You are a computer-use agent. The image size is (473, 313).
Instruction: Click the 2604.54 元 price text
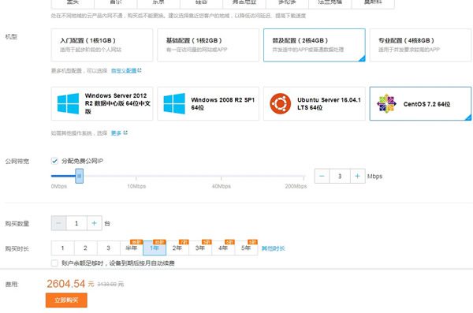[70, 284]
